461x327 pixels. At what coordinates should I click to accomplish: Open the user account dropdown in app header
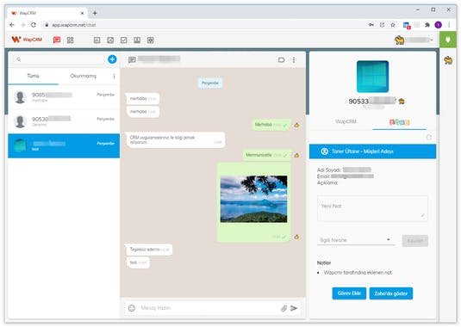tap(414, 40)
